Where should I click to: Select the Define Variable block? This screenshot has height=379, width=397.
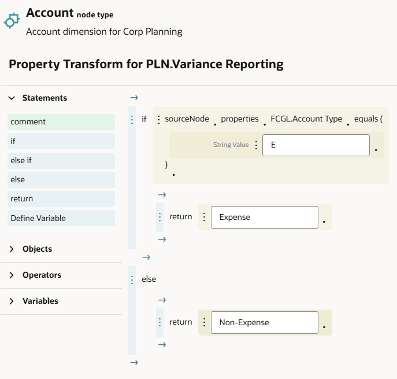(x=61, y=218)
